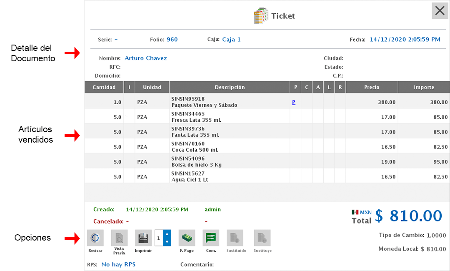
Task: Decrease print copies with down arrow
Action: point(167,242)
